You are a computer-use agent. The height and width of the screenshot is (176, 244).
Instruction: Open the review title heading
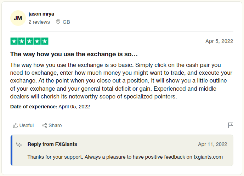click(x=74, y=54)
